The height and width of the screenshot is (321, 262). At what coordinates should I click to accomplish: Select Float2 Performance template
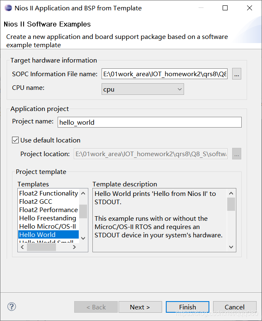(49, 210)
